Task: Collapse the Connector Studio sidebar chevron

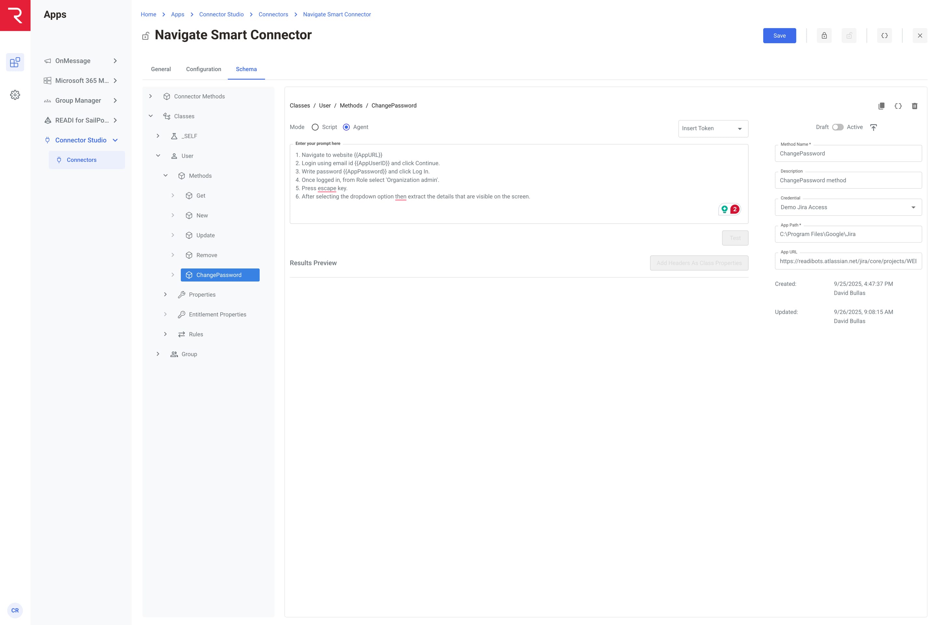Action: point(115,140)
